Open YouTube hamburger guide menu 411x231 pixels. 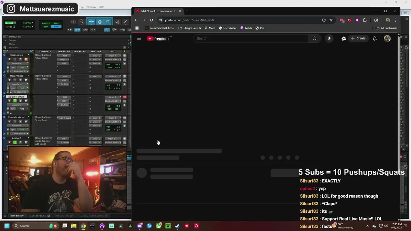(x=139, y=38)
